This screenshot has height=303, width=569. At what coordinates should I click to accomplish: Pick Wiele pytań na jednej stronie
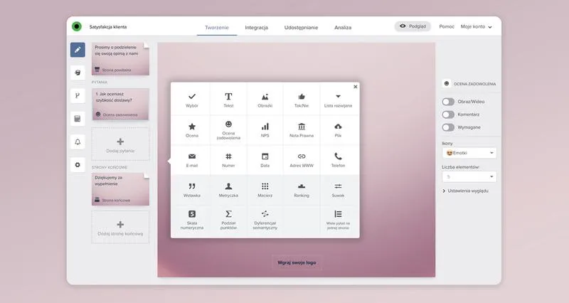tap(338, 220)
